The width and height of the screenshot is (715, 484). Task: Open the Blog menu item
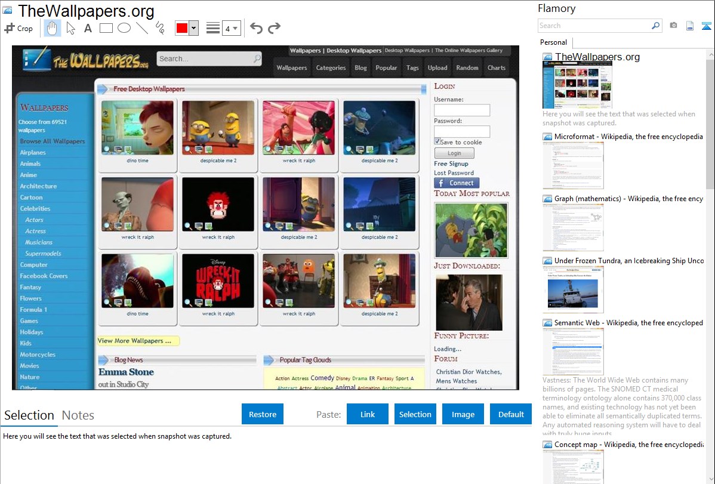point(360,67)
